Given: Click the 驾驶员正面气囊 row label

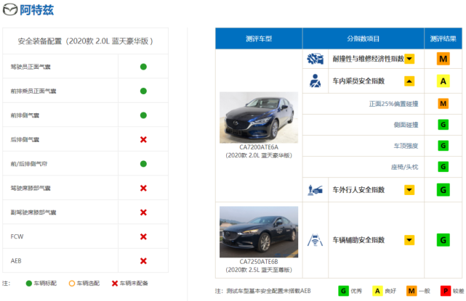Looking at the screenshot, I should coord(31,67).
